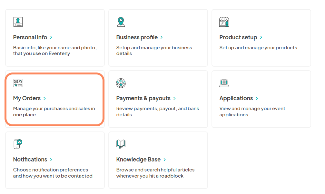Click the Personal info ID card icon

18,22
